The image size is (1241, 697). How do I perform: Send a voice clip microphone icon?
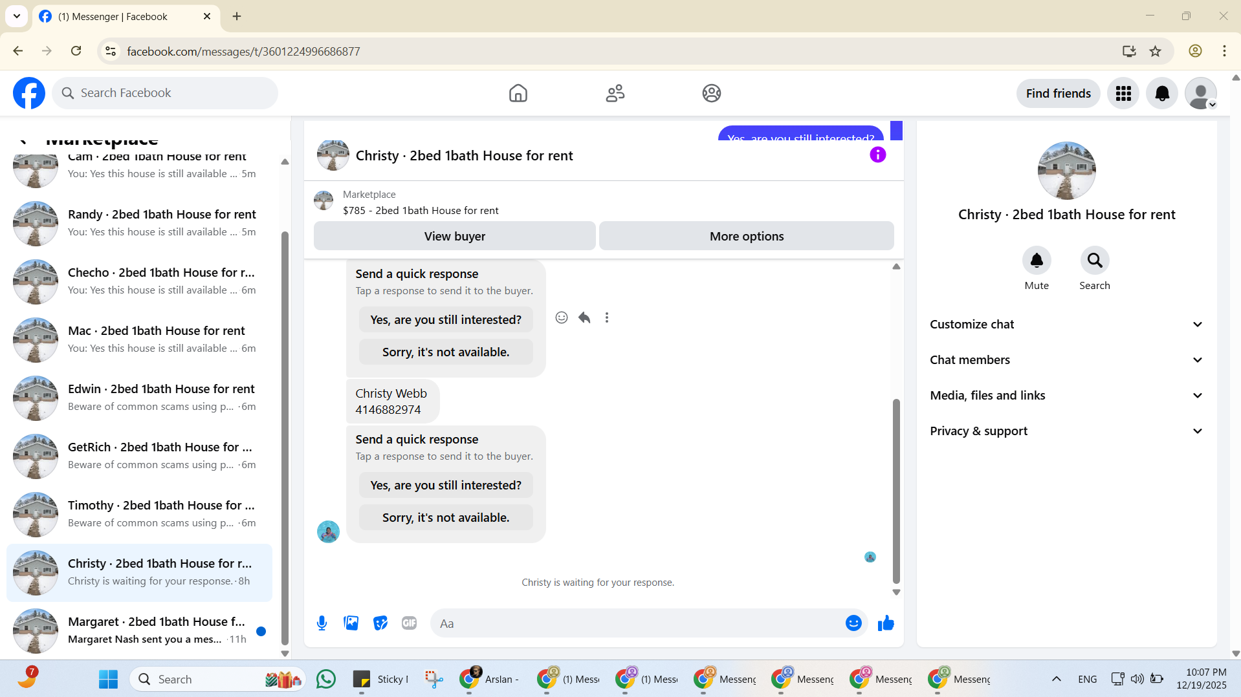(x=322, y=623)
